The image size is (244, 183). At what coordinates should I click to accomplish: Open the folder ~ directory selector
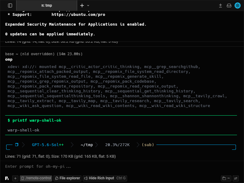226,178
